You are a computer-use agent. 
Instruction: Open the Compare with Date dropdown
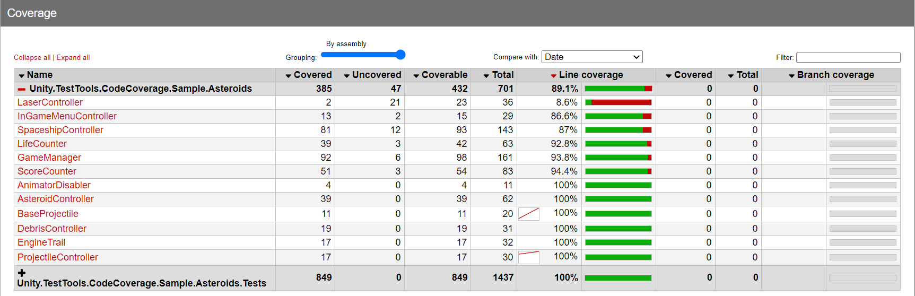592,57
